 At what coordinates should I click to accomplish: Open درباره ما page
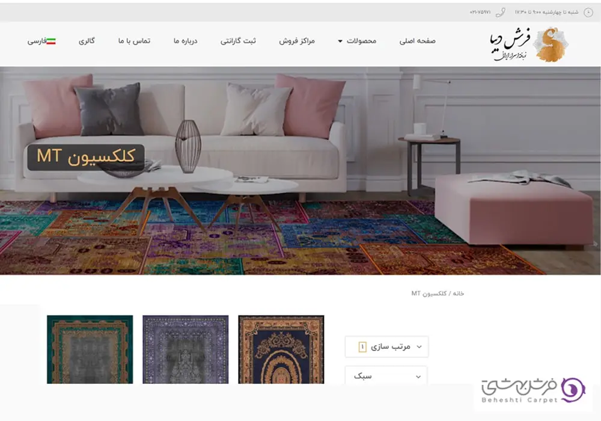pos(186,41)
